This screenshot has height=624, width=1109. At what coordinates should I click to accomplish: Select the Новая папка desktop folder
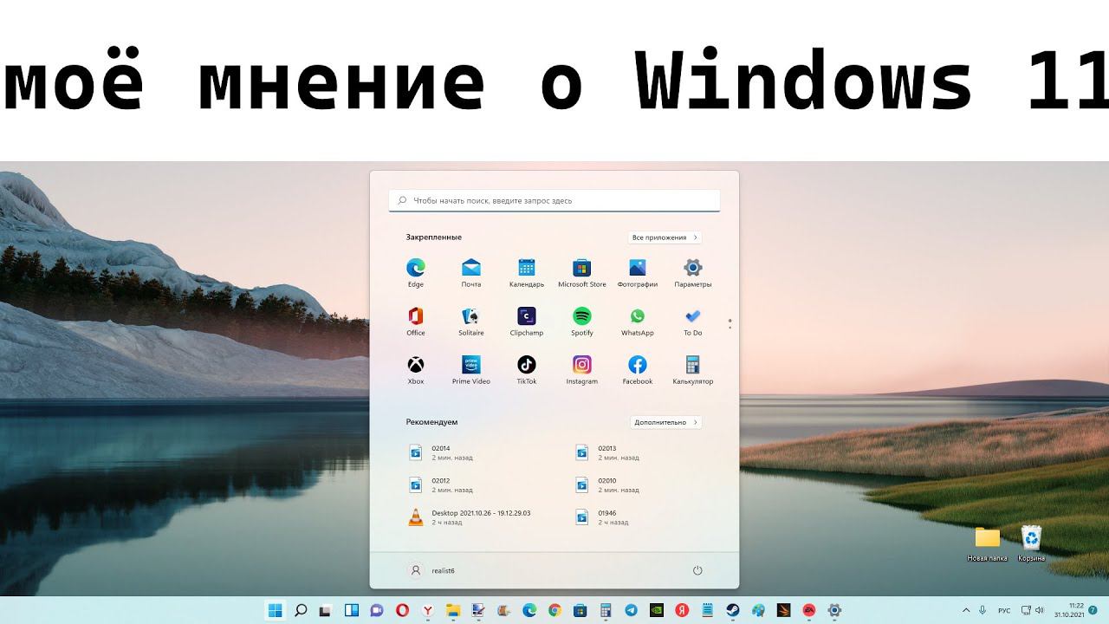tap(987, 544)
